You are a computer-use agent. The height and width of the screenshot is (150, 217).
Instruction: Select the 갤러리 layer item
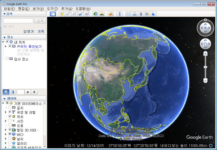(x=22, y=144)
